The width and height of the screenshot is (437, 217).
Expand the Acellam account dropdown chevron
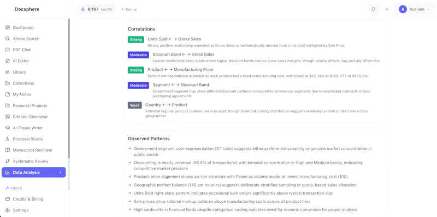point(428,9)
